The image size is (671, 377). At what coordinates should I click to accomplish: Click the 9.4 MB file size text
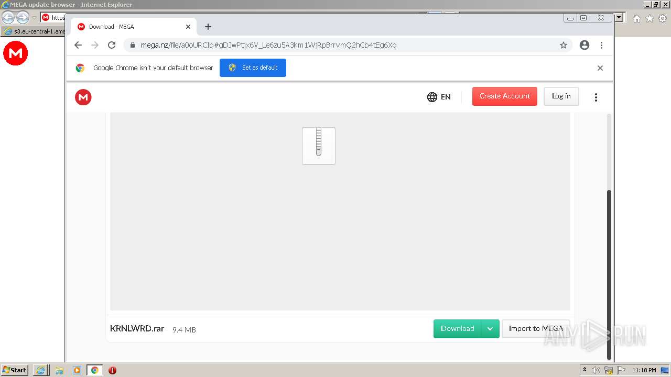[184, 330]
